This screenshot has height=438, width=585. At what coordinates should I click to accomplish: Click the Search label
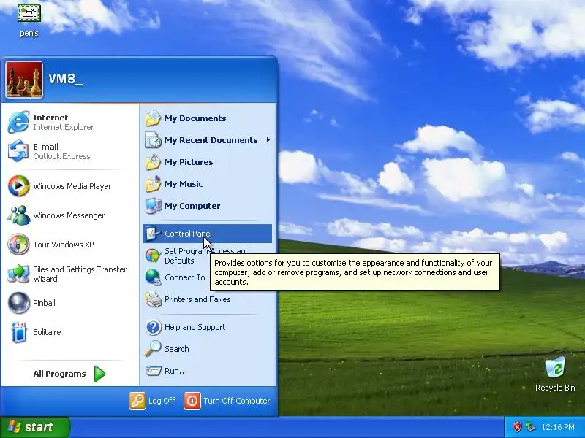(x=177, y=349)
